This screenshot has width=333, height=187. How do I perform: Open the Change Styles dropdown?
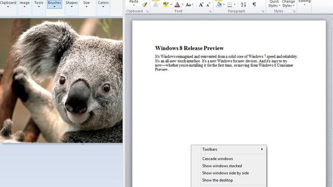(288, 4)
